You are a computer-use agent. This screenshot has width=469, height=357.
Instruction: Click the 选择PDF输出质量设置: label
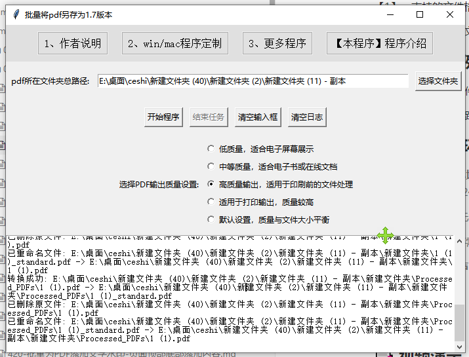click(x=159, y=185)
